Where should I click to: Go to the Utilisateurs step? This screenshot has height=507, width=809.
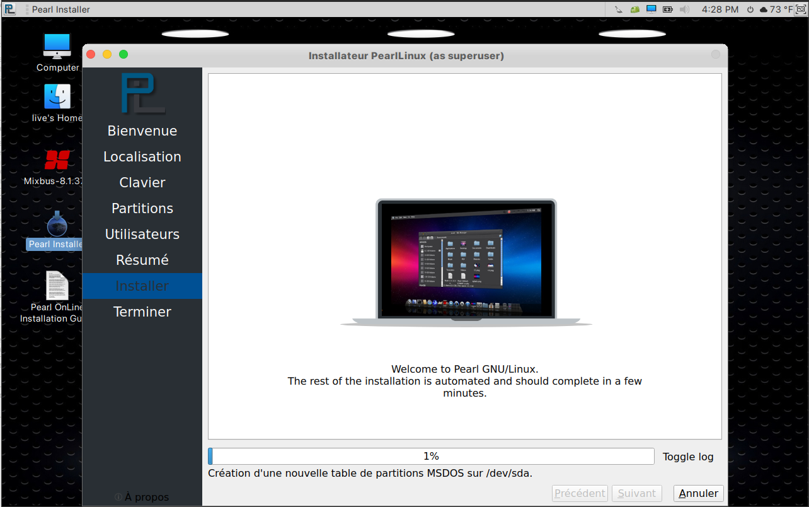click(142, 235)
